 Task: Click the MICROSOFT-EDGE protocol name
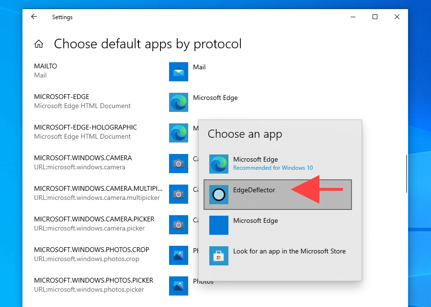tap(62, 97)
